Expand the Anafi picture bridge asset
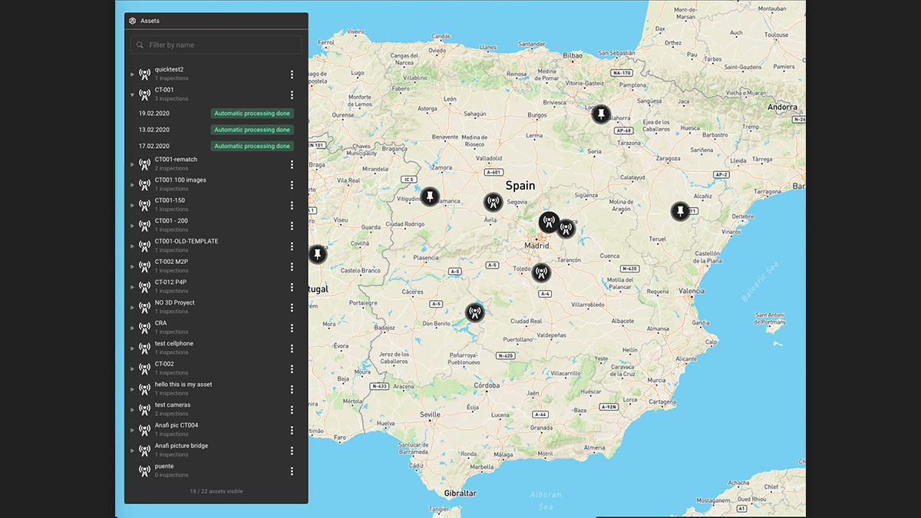Image resolution: width=921 pixels, height=518 pixels. pyautogui.click(x=132, y=450)
